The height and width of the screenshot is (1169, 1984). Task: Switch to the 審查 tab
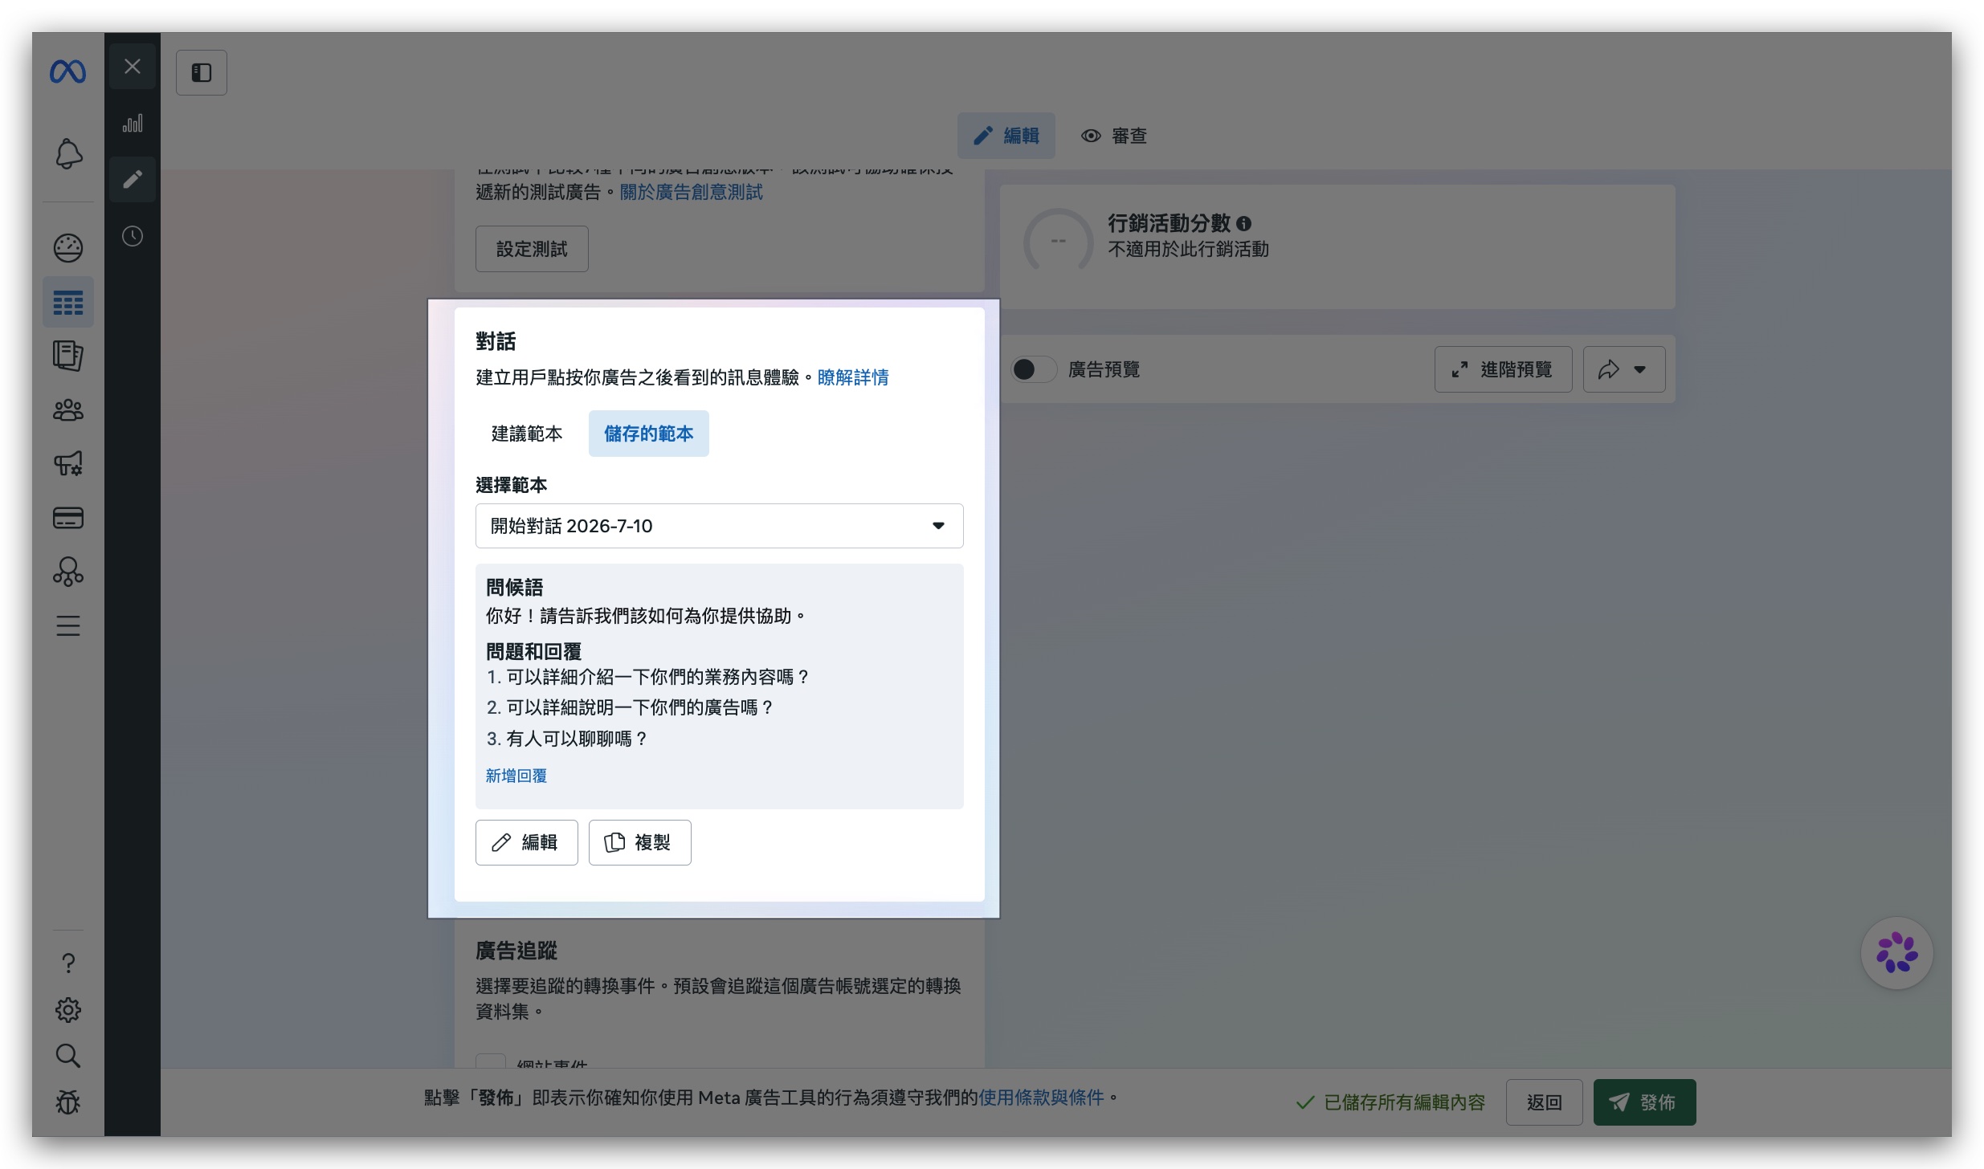click(1113, 136)
